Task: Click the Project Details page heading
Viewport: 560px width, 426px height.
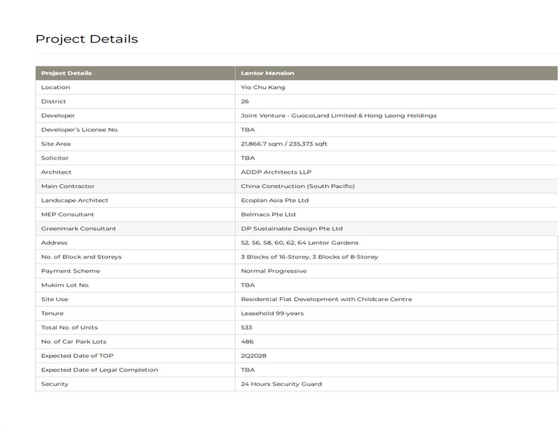Action: click(x=87, y=39)
